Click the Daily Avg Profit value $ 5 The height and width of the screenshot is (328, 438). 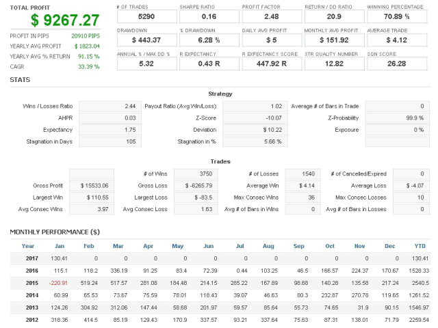[x=272, y=40]
